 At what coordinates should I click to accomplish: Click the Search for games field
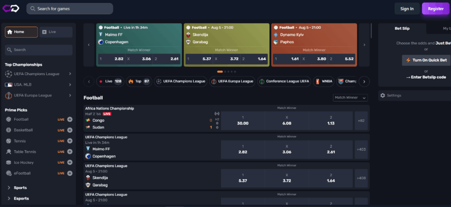click(x=70, y=8)
